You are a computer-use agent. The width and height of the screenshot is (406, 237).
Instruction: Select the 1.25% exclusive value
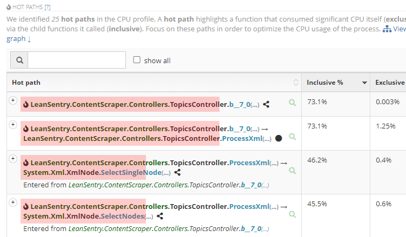click(x=385, y=126)
